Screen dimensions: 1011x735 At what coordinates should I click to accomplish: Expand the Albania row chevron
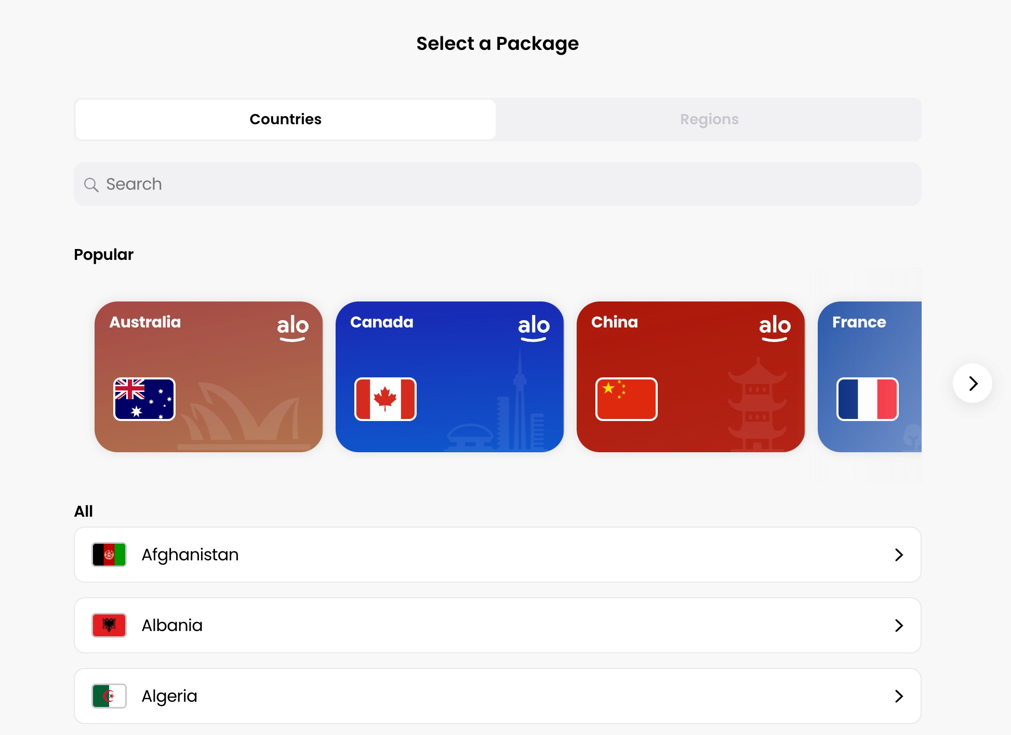[x=899, y=625]
